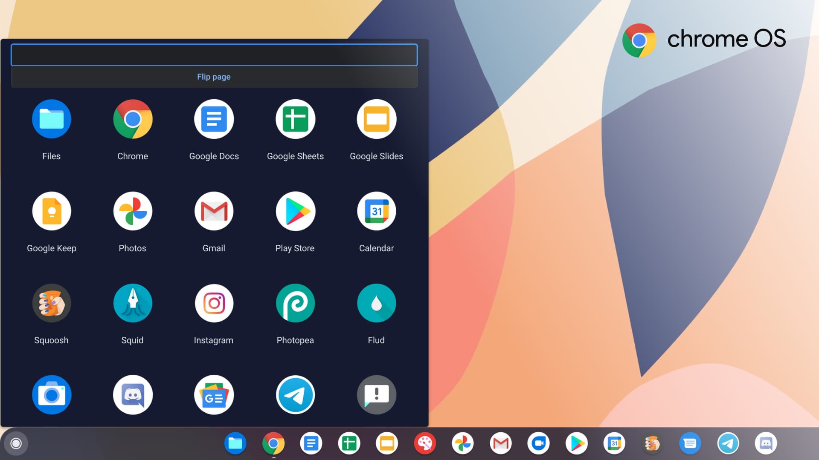
Task: Open Discord from app drawer
Action: click(132, 395)
